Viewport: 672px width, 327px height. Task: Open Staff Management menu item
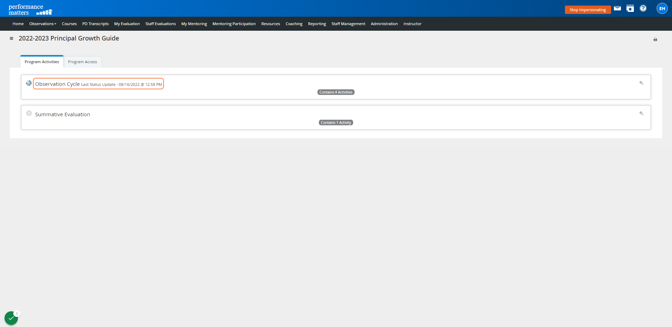[x=348, y=24]
